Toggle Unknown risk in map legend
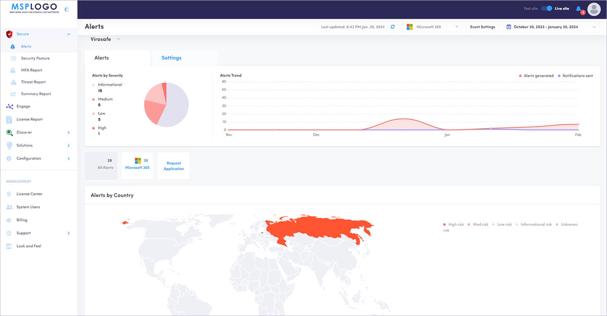 [x=567, y=224]
